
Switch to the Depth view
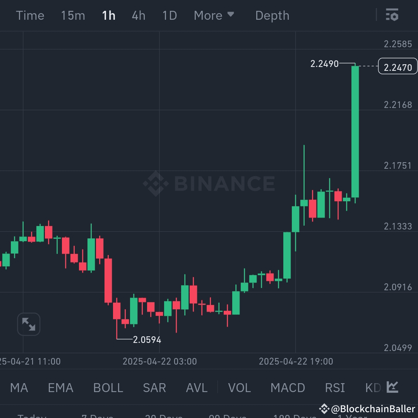[272, 15]
